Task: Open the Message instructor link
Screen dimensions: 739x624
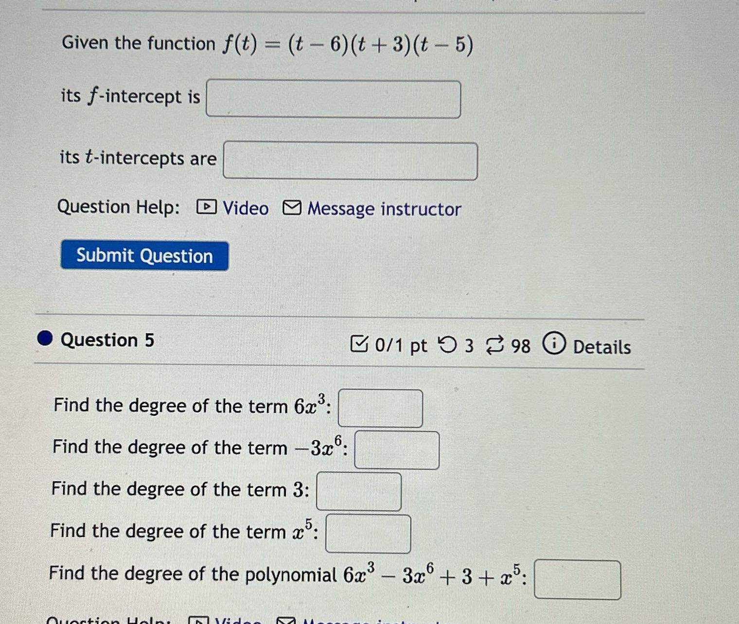Action: click(x=384, y=208)
